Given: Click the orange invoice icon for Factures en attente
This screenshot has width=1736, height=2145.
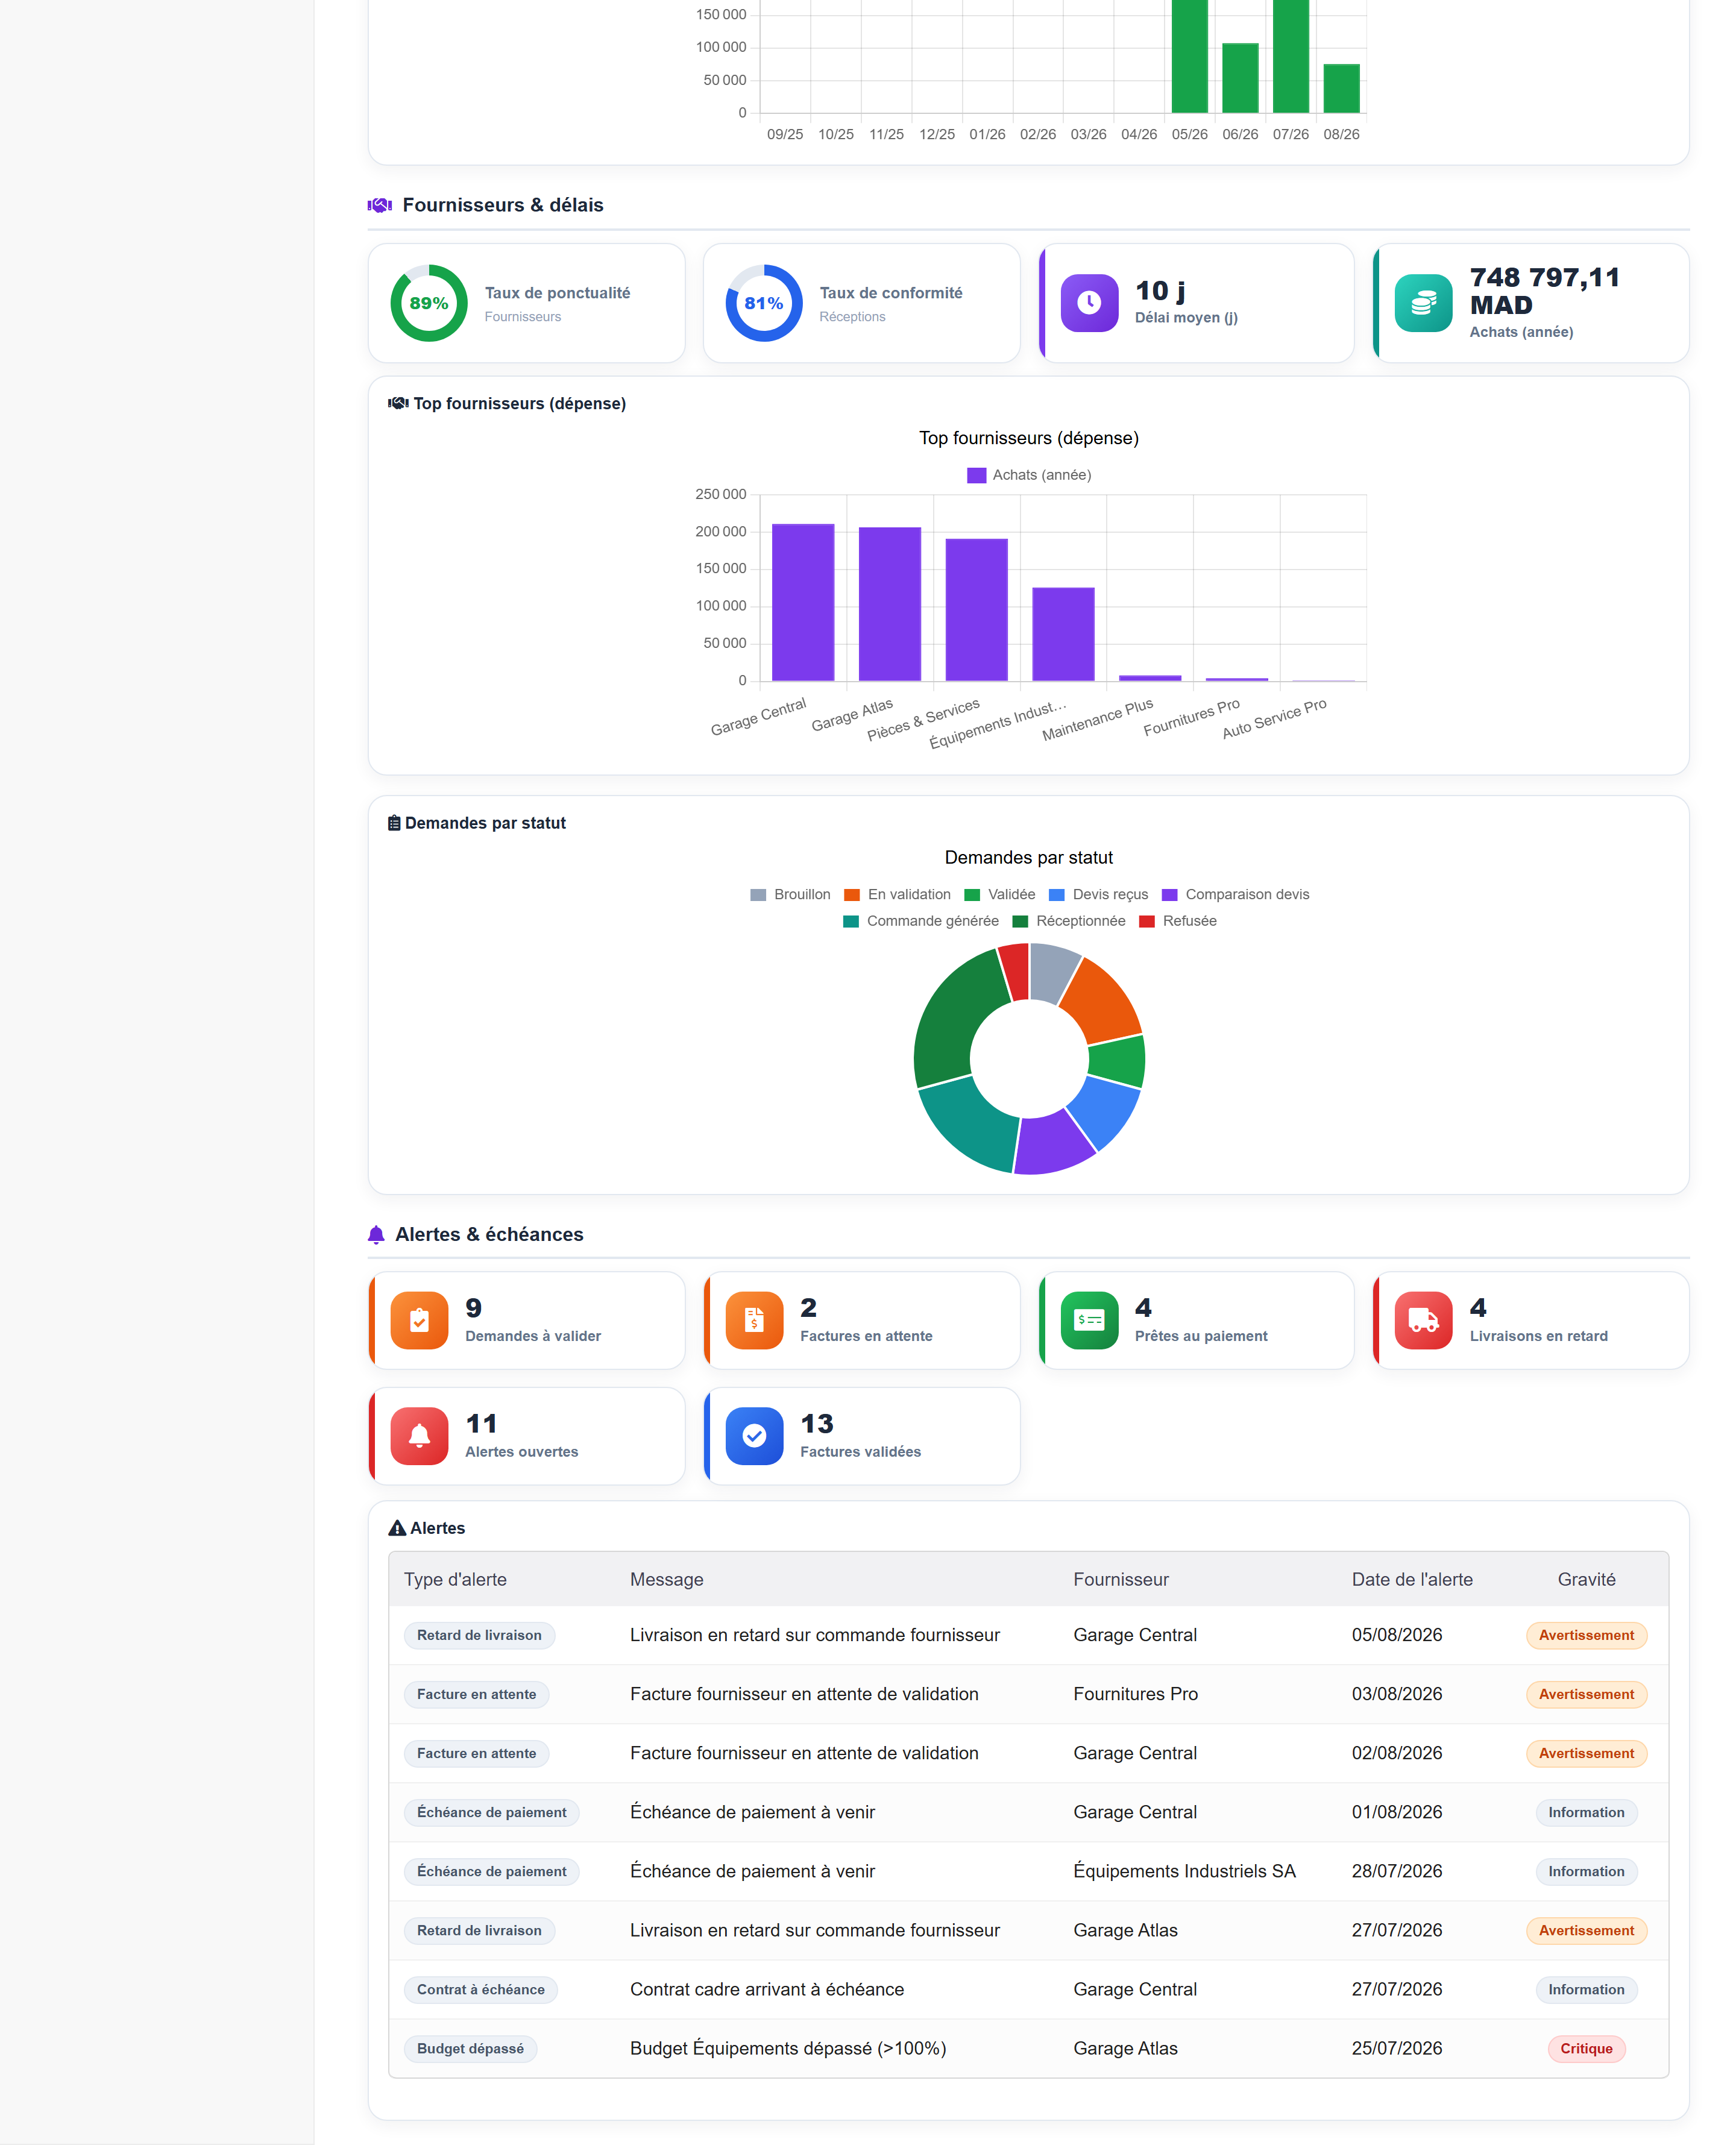Looking at the screenshot, I should coord(754,1320).
